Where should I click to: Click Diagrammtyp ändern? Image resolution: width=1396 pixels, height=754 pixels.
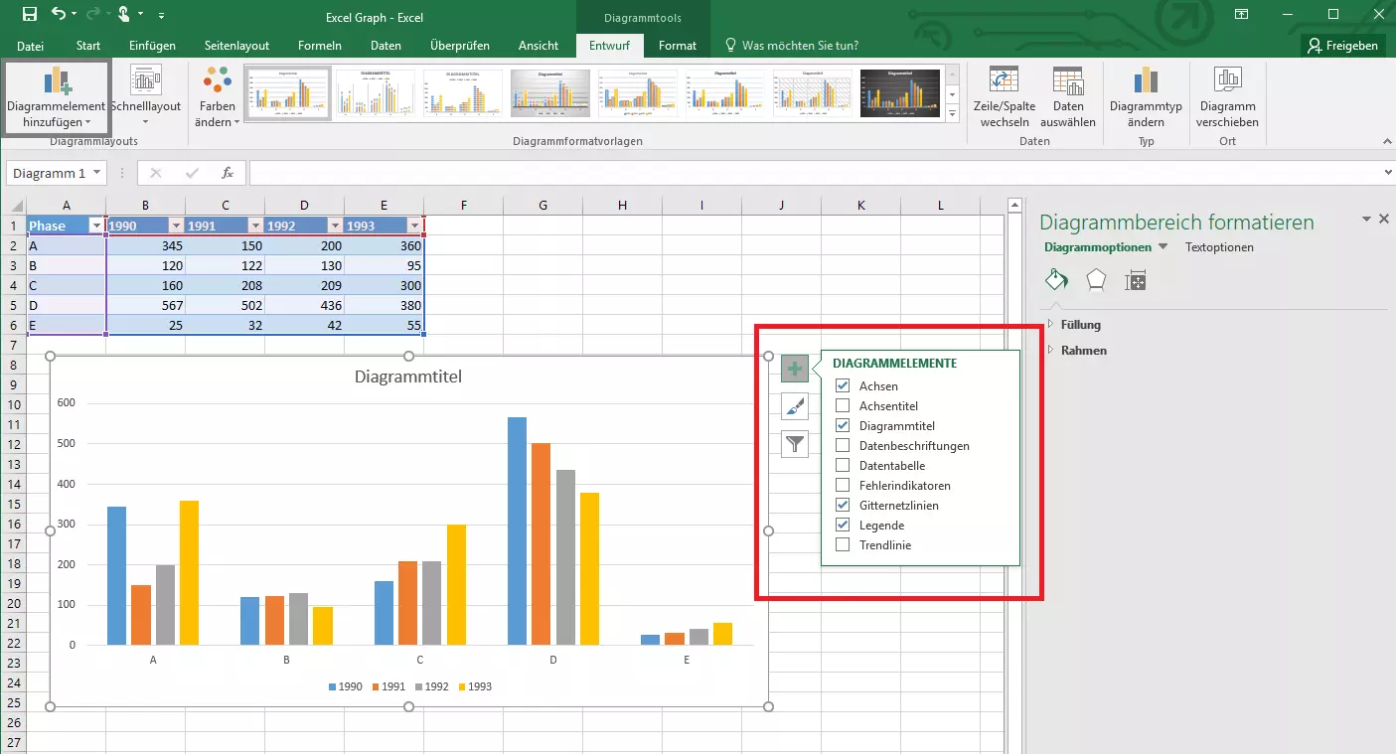coord(1146,96)
